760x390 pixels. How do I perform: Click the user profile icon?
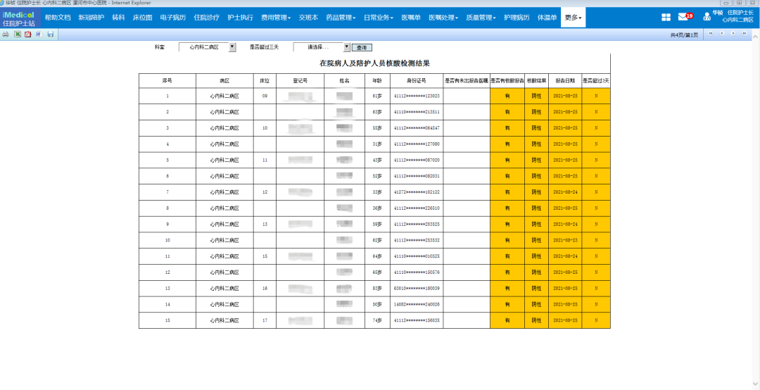pyautogui.click(x=707, y=17)
